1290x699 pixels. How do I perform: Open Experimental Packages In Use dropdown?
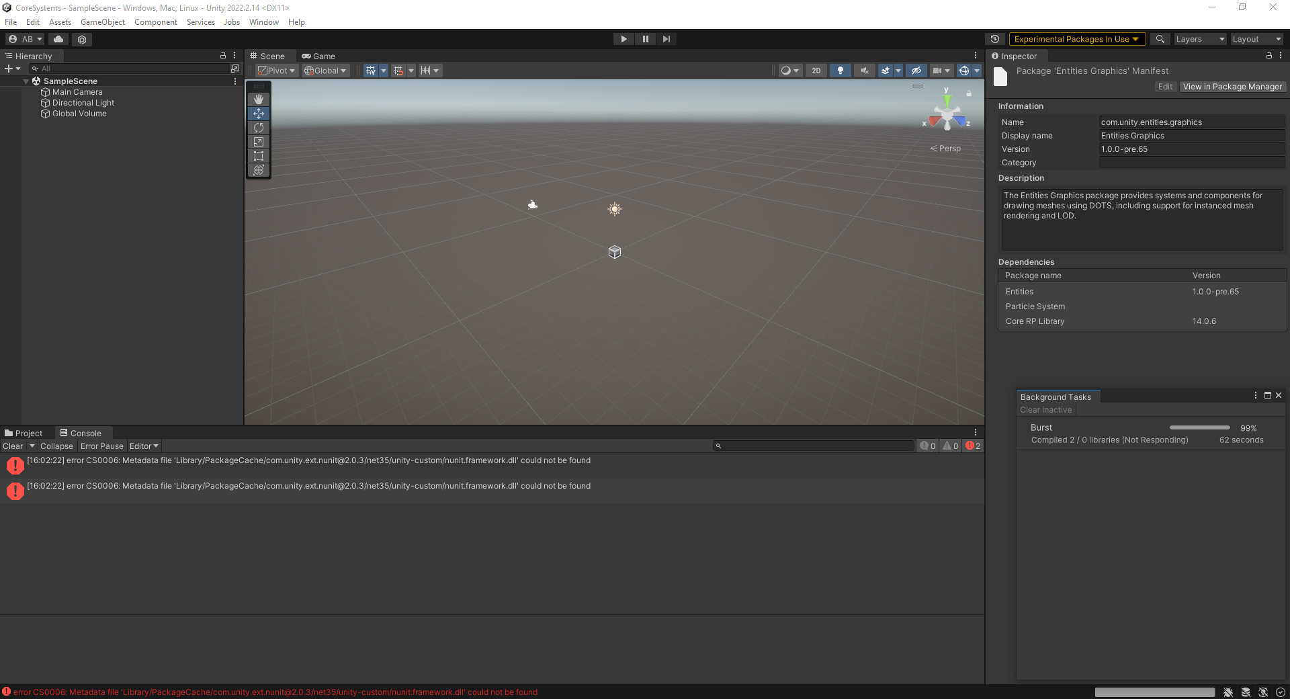coord(1077,39)
